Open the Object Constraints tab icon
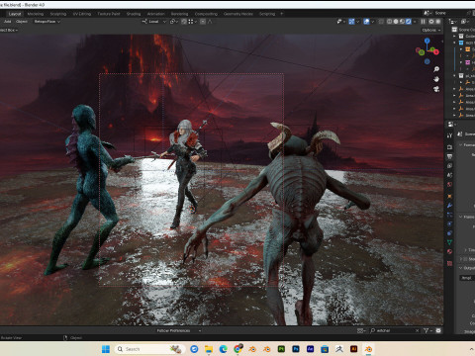This screenshot has width=475, height=356. (449, 233)
